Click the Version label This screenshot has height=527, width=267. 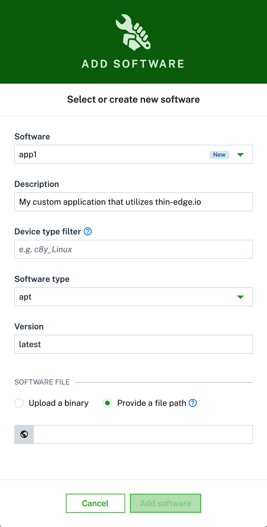29,326
